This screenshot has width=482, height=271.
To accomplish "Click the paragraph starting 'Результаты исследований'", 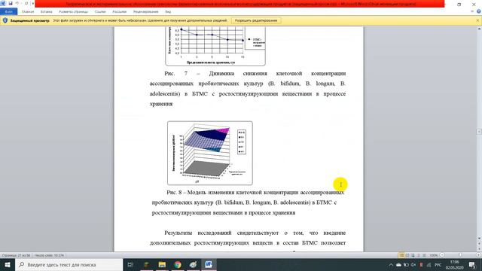I will point(248,238).
